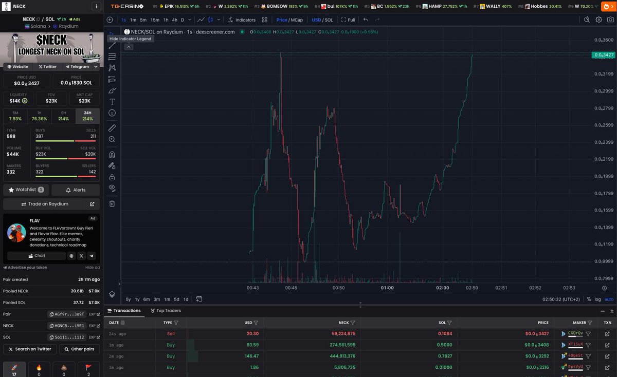Open chart settings gear icon
617x377 pixels.
[x=598, y=20]
